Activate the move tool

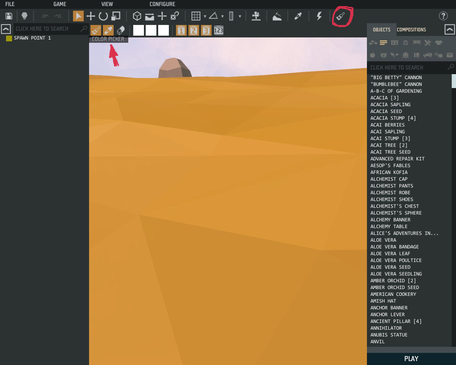tap(91, 16)
